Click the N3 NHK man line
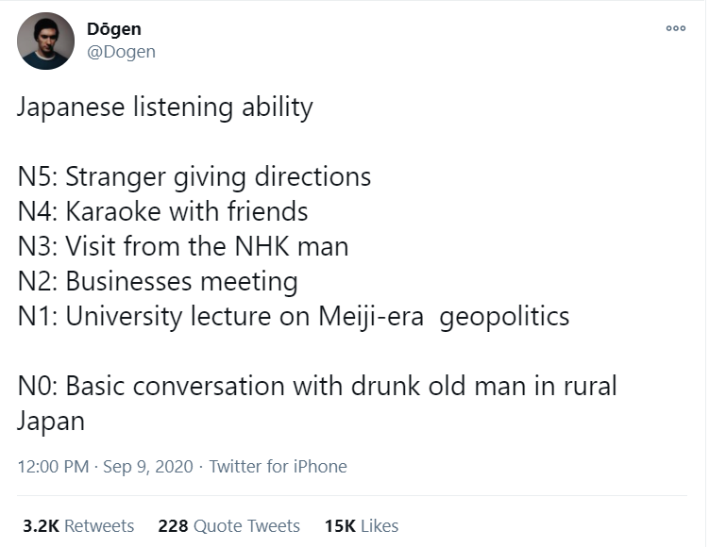 pyautogui.click(x=182, y=246)
